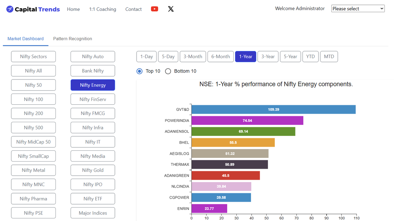This screenshot has width=394, height=221.
Task: Pick the Nifty Energy sector
Action: click(93, 85)
